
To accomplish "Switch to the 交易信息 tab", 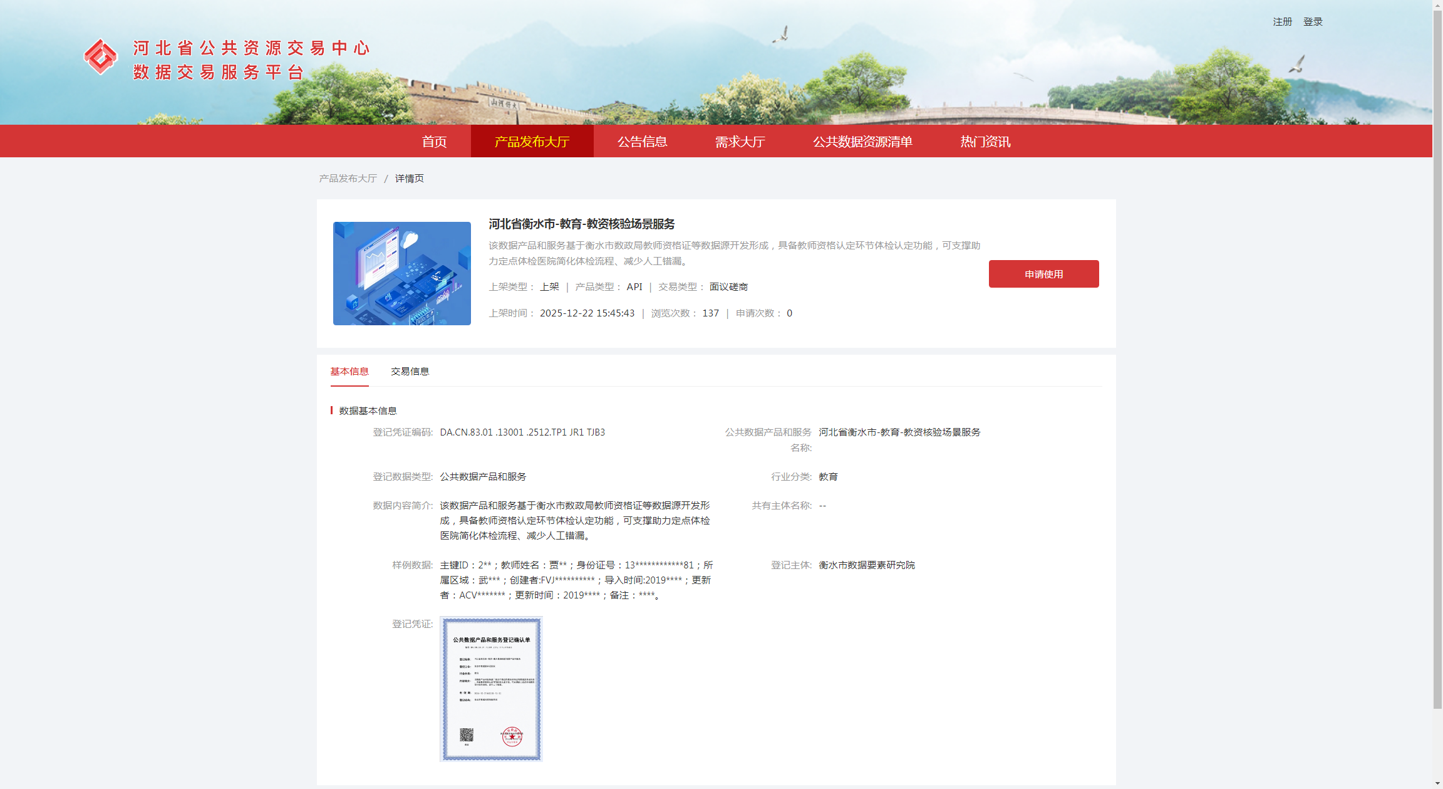I will (410, 372).
